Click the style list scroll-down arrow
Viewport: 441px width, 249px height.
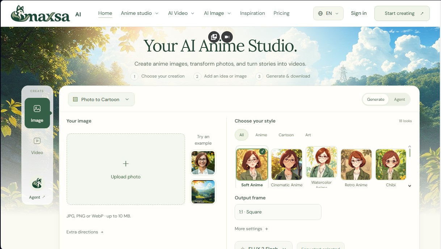pyautogui.click(x=410, y=186)
